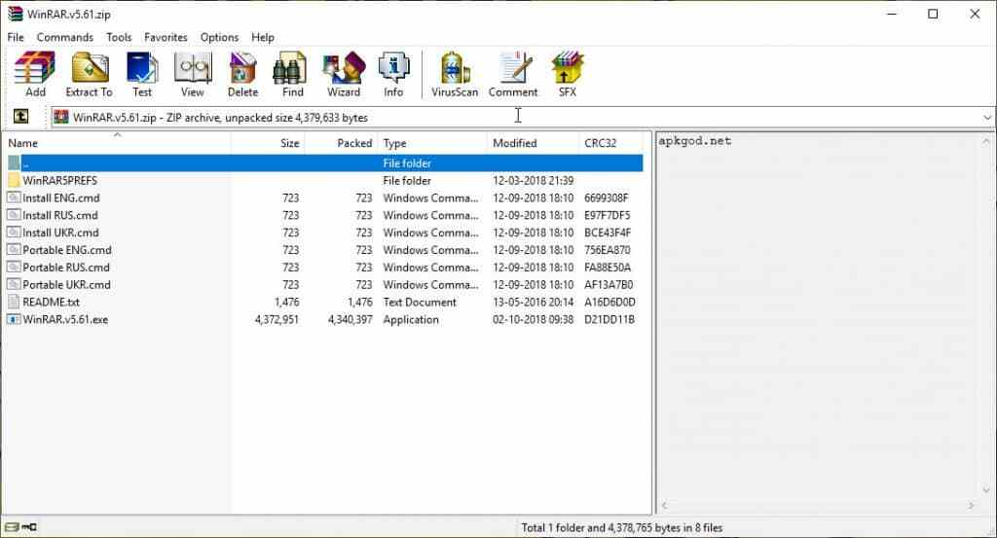
Task: Sort the list by Name column
Action: point(117,143)
